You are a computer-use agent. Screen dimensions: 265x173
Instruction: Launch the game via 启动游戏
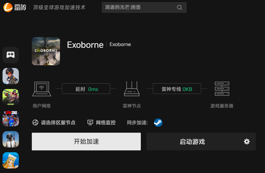coord(192,142)
